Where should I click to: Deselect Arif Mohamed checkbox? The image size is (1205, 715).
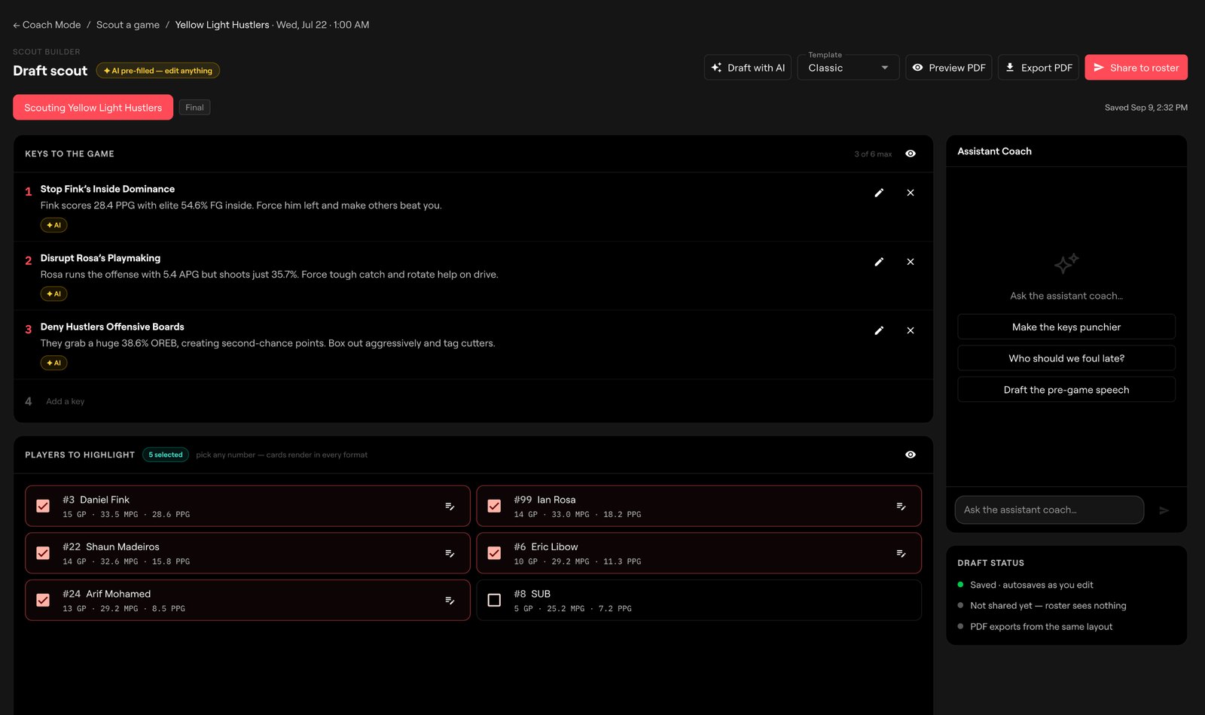43,601
